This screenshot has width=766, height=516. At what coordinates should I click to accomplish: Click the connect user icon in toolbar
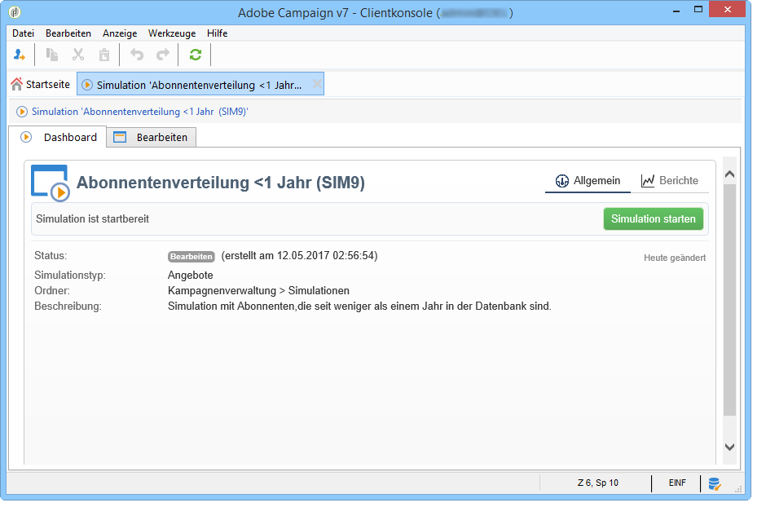pyautogui.click(x=19, y=55)
